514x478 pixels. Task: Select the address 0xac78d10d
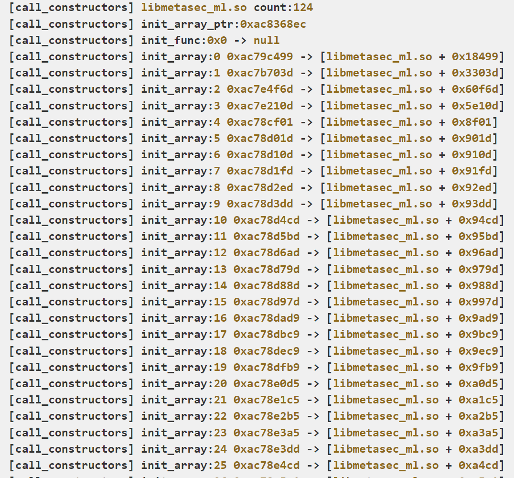point(260,154)
